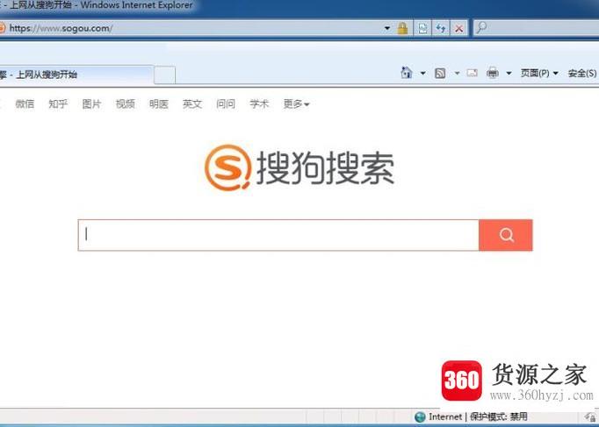Open the 安全(S) menu
The height and width of the screenshot is (427, 599).
click(582, 73)
